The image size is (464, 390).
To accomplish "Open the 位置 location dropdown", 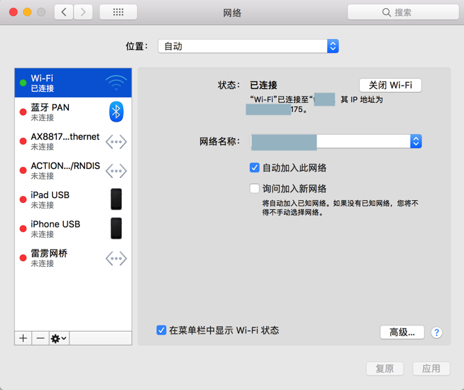I will click(x=248, y=46).
